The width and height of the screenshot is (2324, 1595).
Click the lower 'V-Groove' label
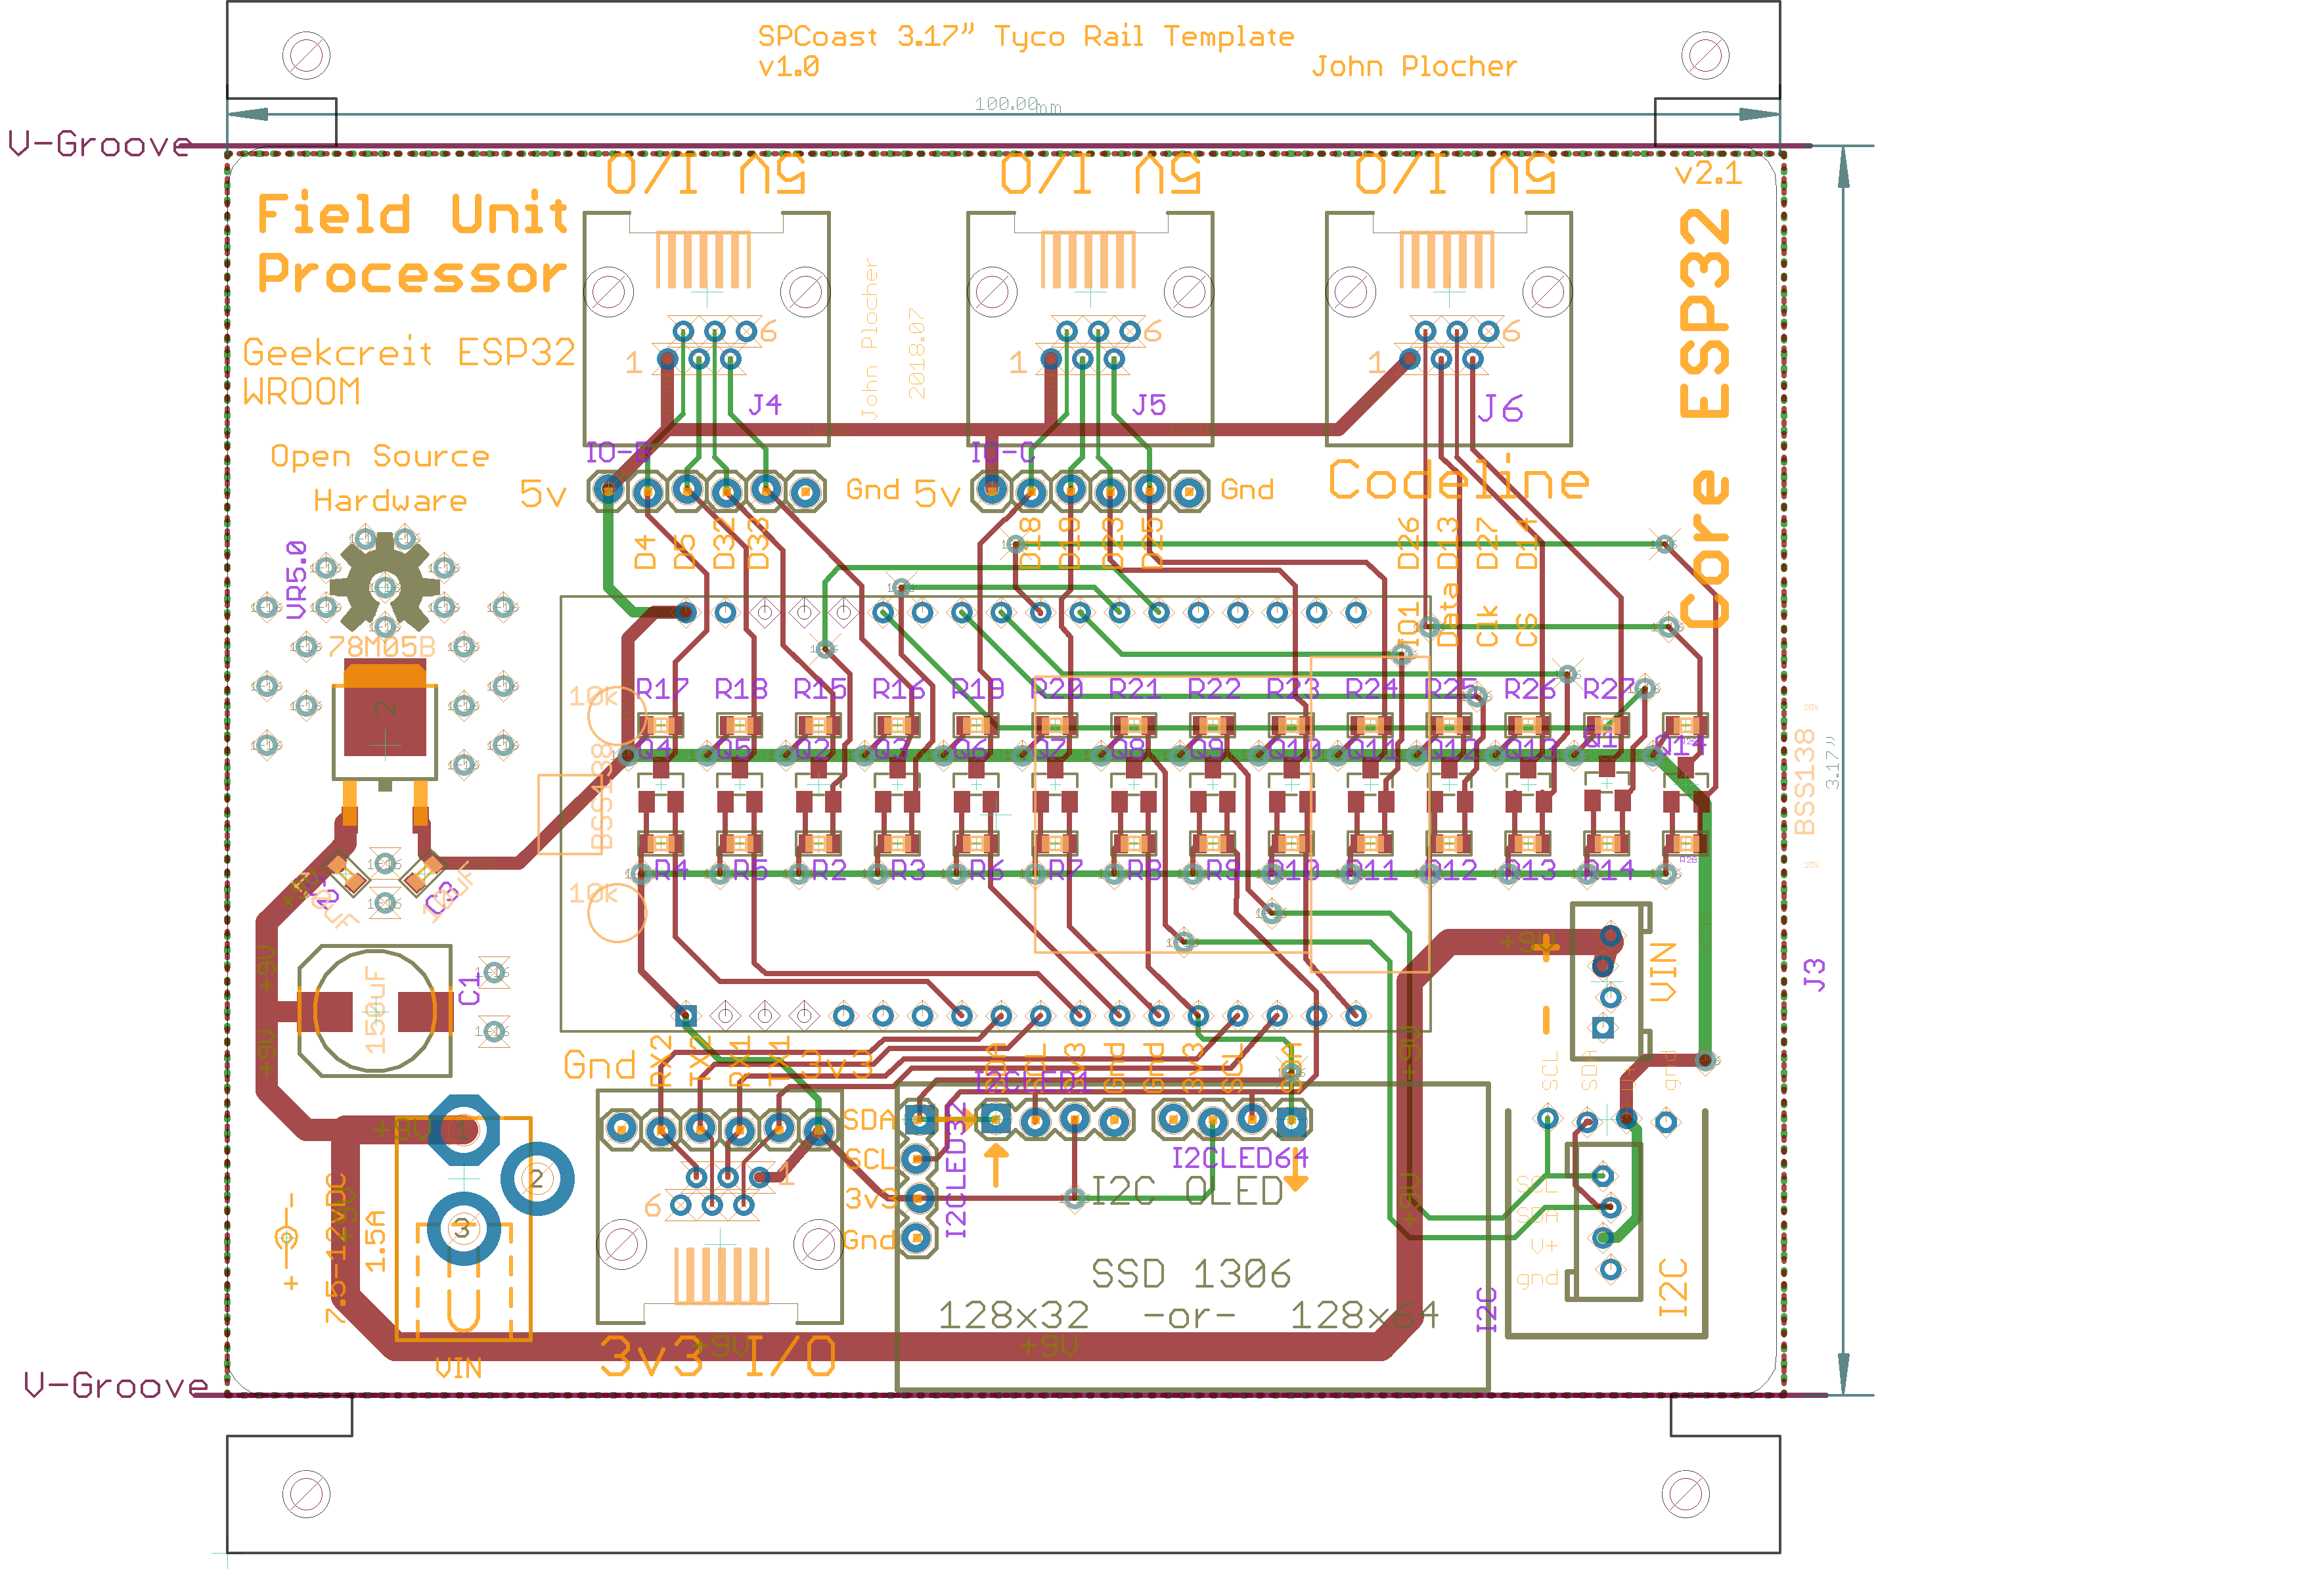point(115,1386)
